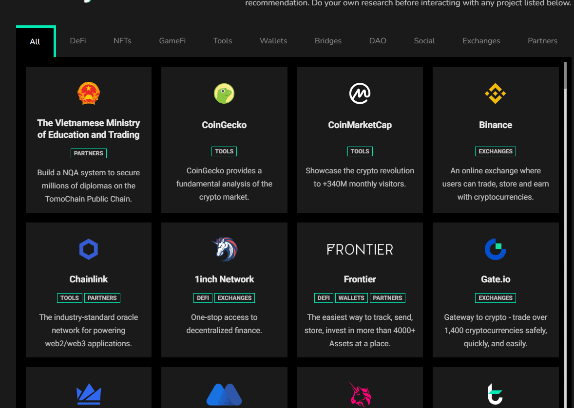Click EXCHANGES tag on Gate.io card
This screenshot has width=574, height=408.
tap(495, 298)
